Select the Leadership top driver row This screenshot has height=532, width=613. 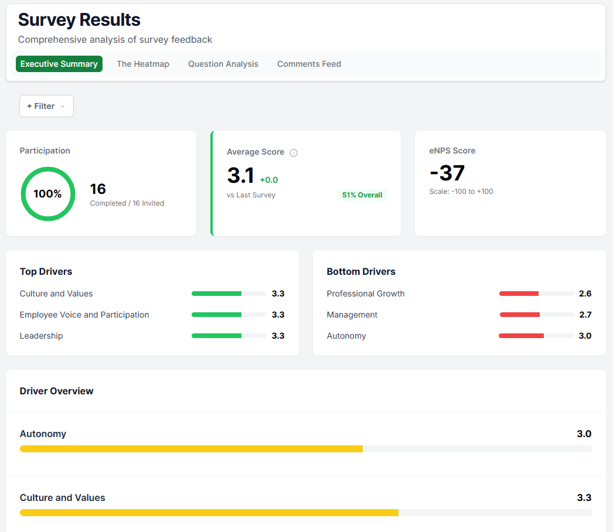coord(152,336)
